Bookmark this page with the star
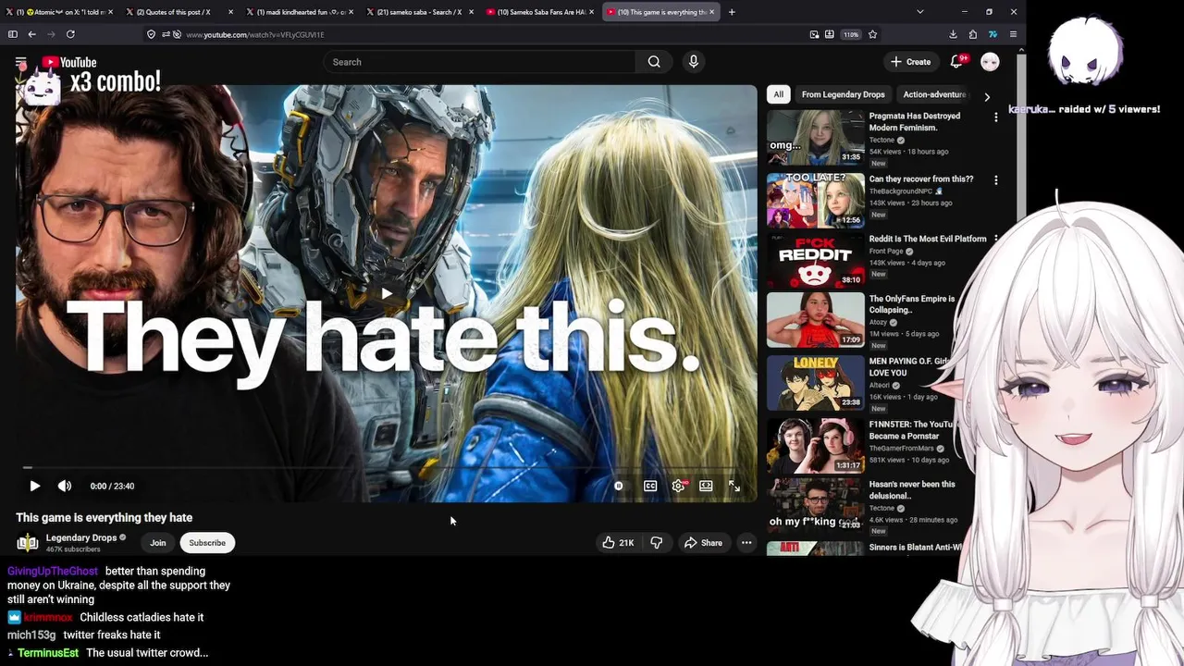Image resolution: width=1184 pixels, height=666 pixels. click(x=872, y=34)
